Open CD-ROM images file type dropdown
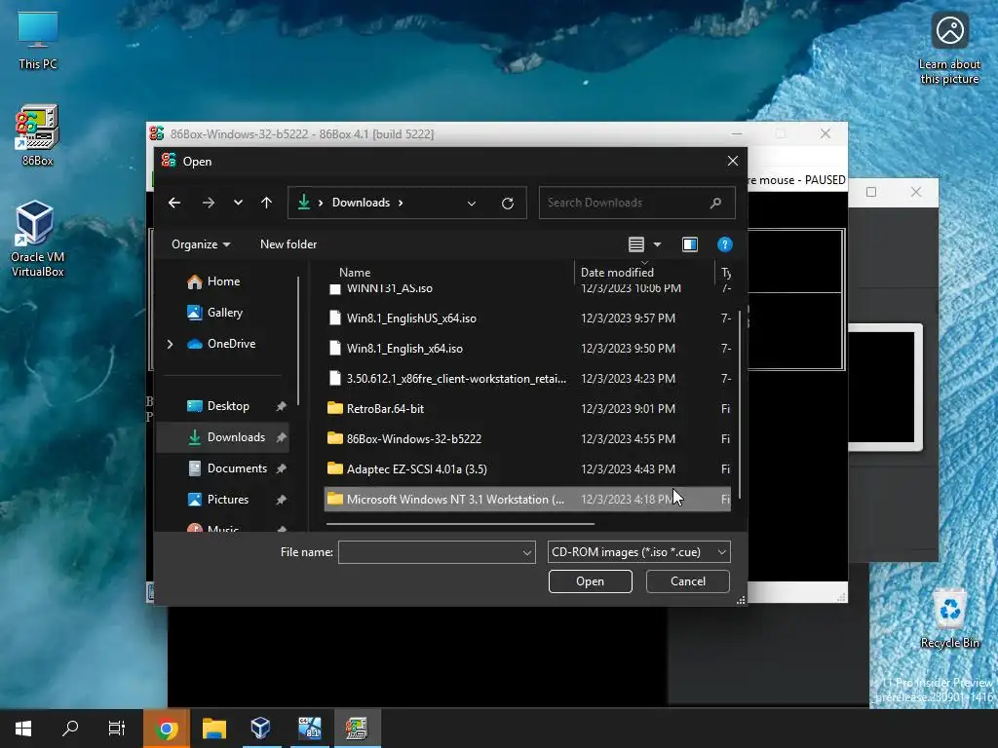998x748 pixels. [x=638, y=552]
